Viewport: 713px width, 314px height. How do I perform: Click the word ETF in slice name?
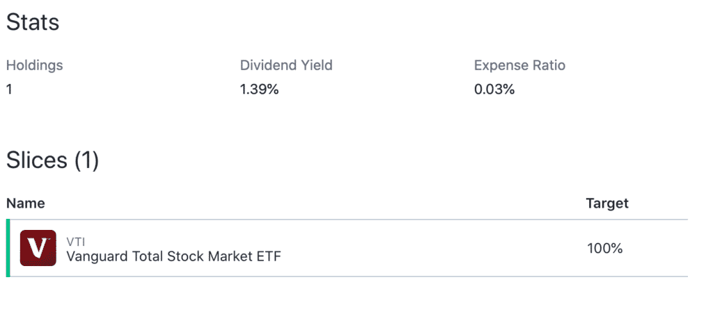tap(269, 256)
